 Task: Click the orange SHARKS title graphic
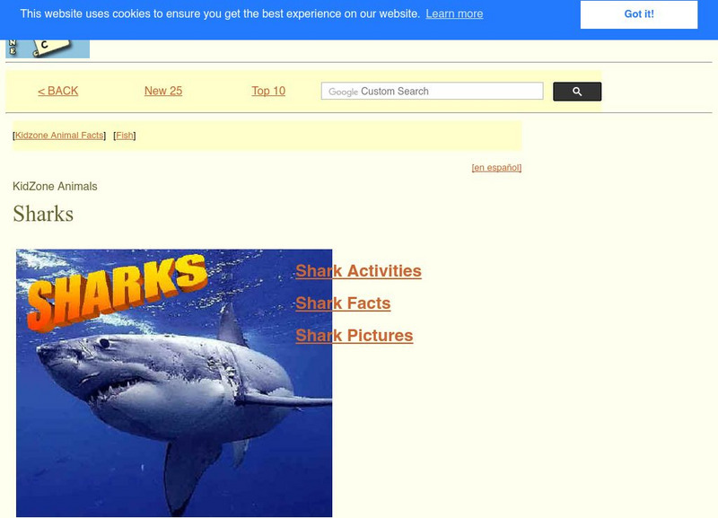(x=117, y=292)
